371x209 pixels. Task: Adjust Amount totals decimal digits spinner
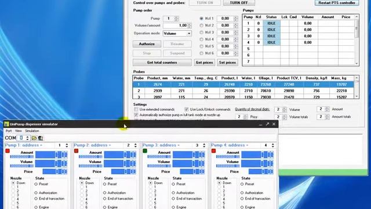point(327,117)
